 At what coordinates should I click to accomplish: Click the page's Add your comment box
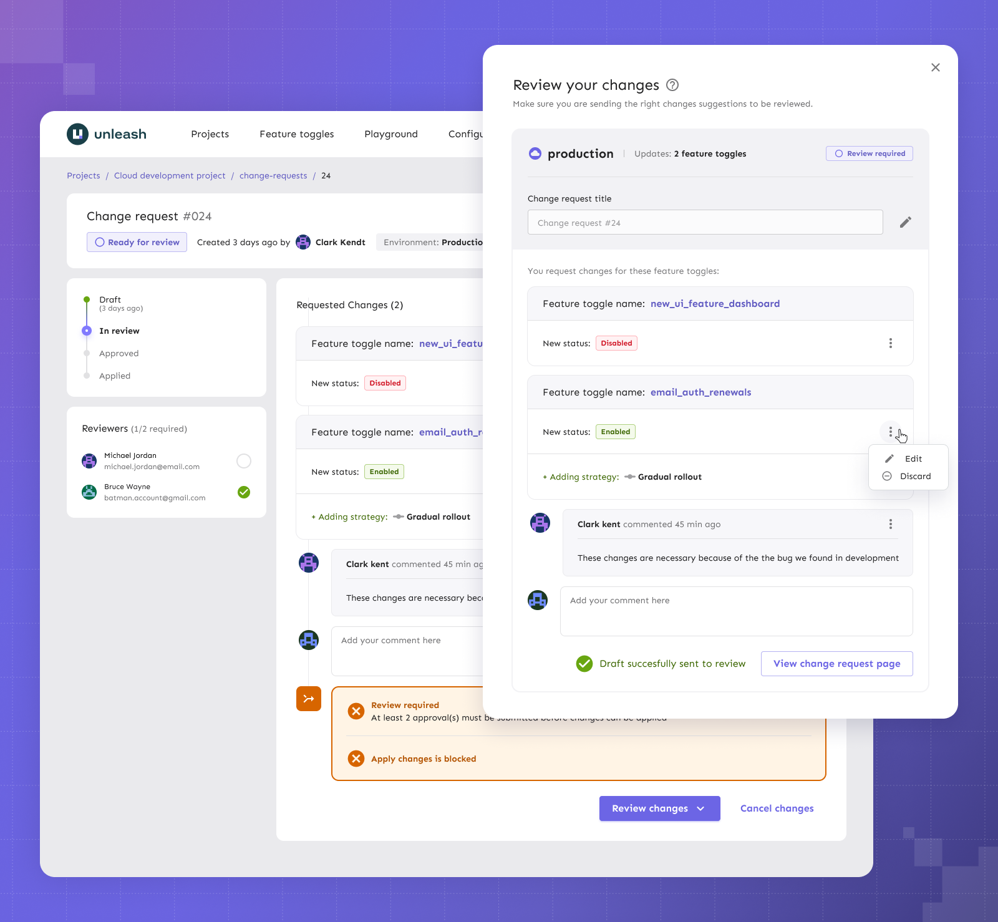pyautogui.click(x=407, y=651)
